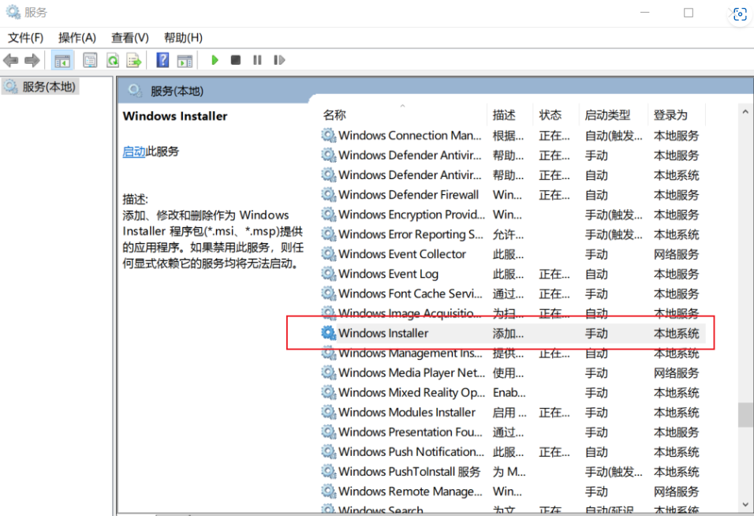The height and width of the screenshot is (516, 754).
Task: Select Windows Font Cache Servi... service name
Action: click(x=410, y=294)
